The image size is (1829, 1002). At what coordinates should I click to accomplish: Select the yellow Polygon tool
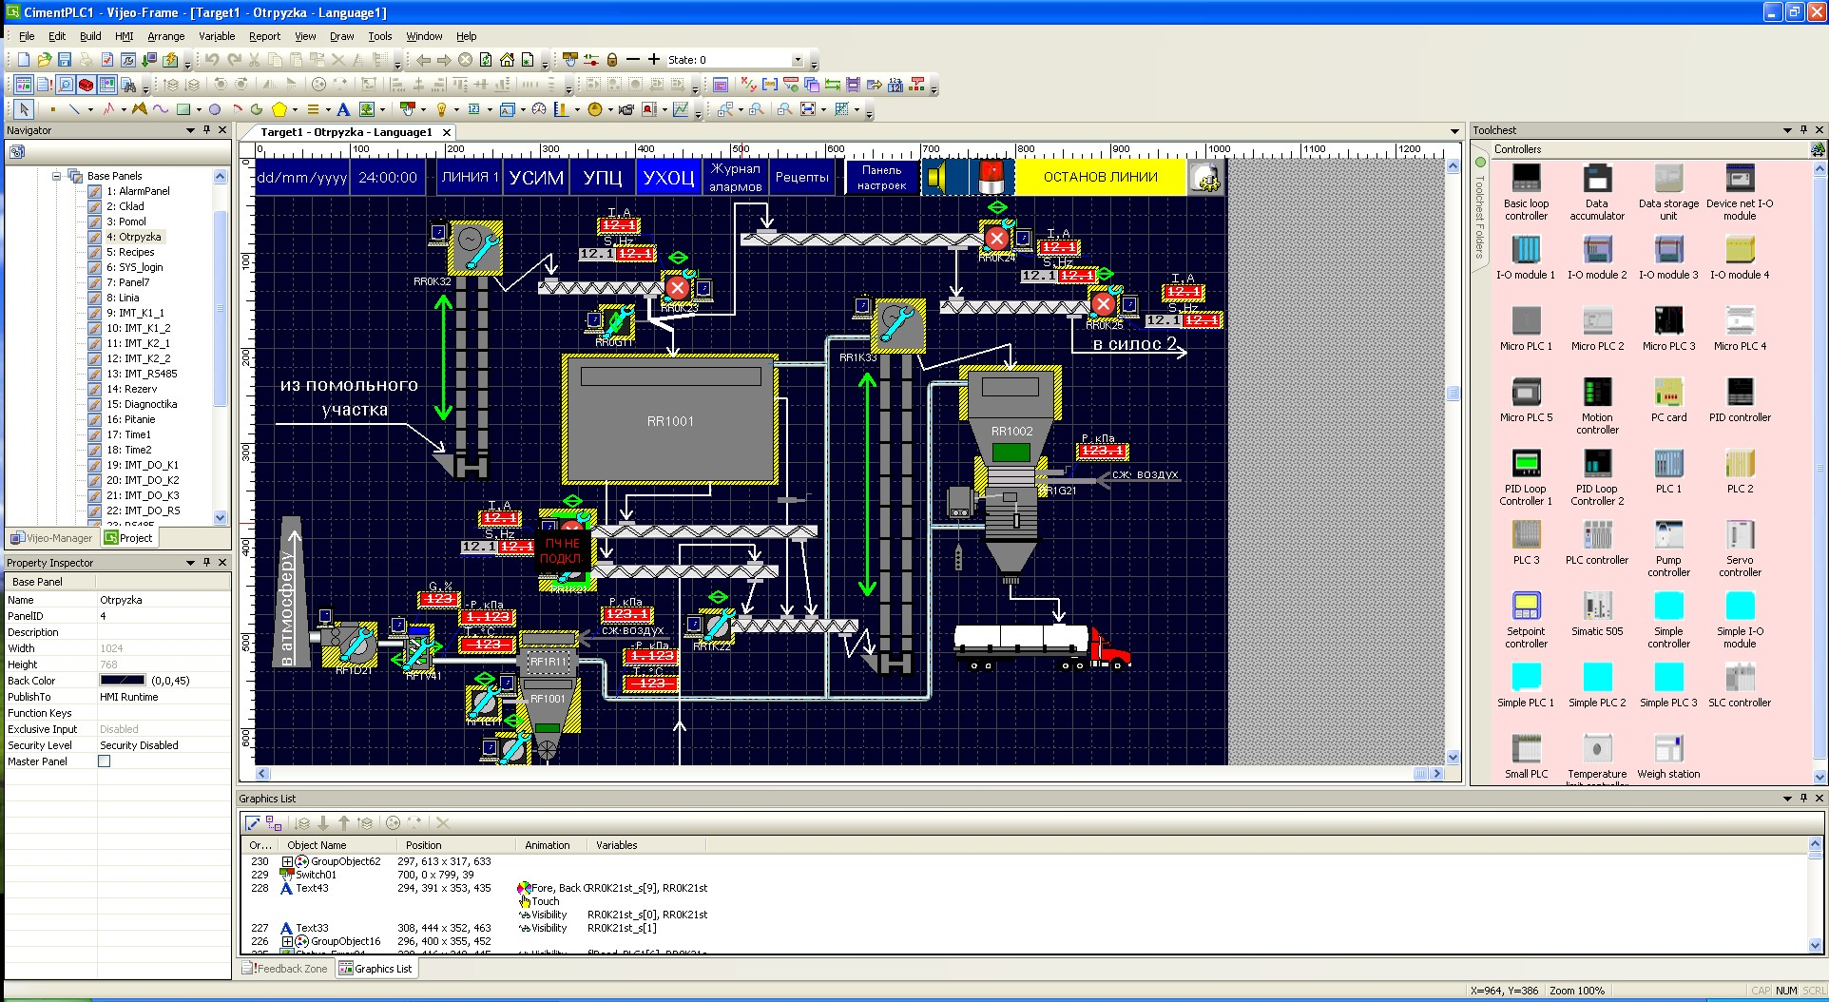coord(279,109)
